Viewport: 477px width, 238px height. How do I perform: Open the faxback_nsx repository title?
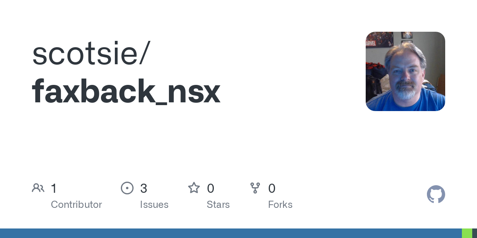click(x=126, y=92)
